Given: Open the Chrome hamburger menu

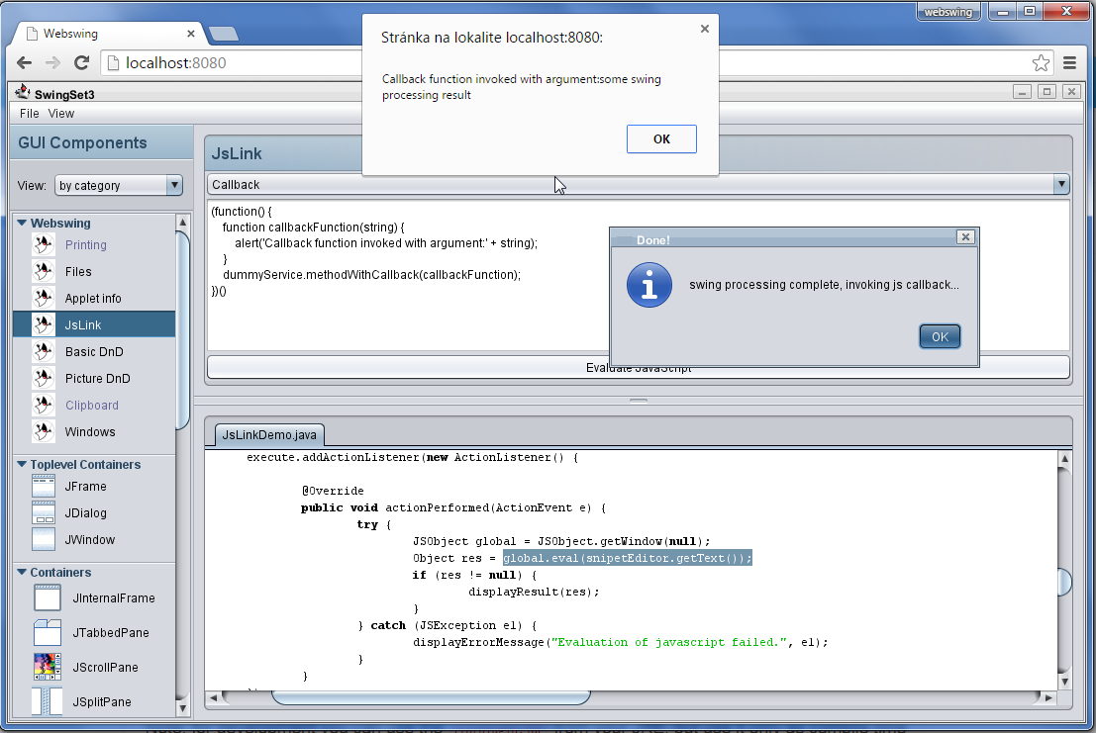Looking at the screenshot, I should tap(1069, 63).
